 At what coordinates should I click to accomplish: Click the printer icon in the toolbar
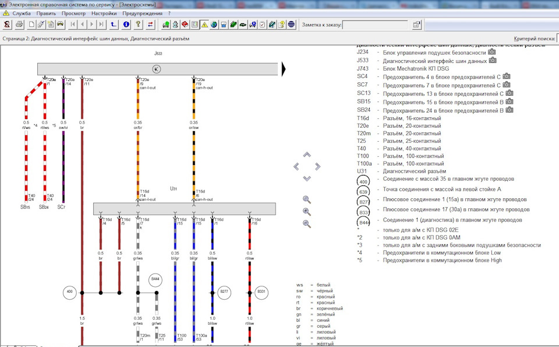(19, 24)
